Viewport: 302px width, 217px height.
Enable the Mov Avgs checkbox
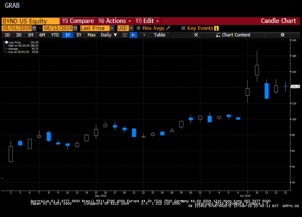point(139,28)
